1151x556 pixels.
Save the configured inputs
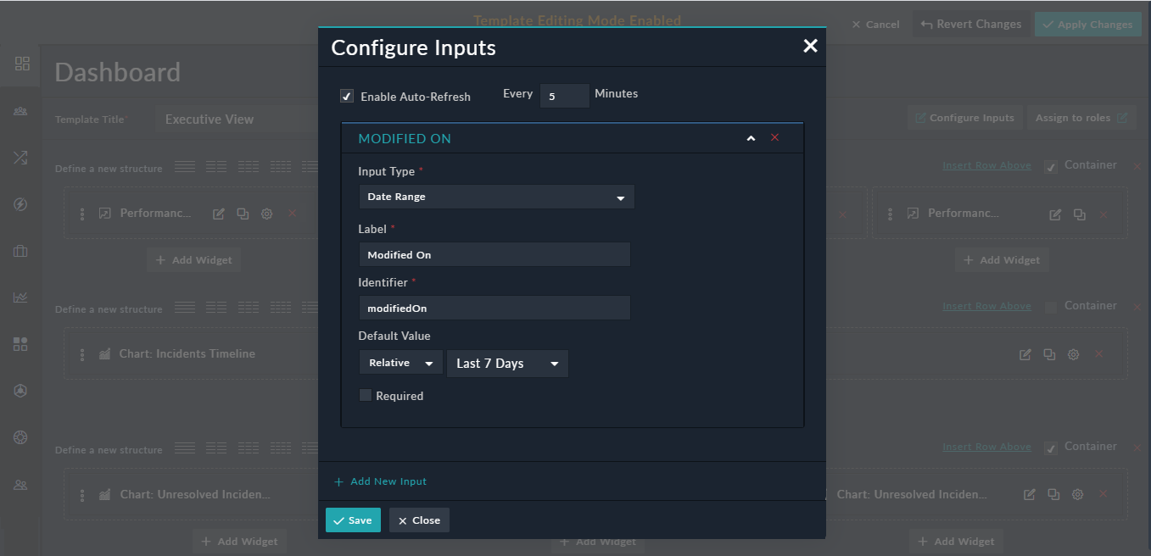pos(353,520)
